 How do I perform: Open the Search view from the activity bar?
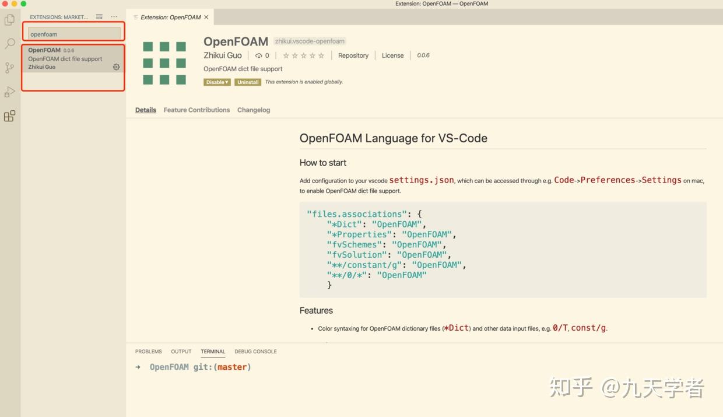tap(9, 43)
